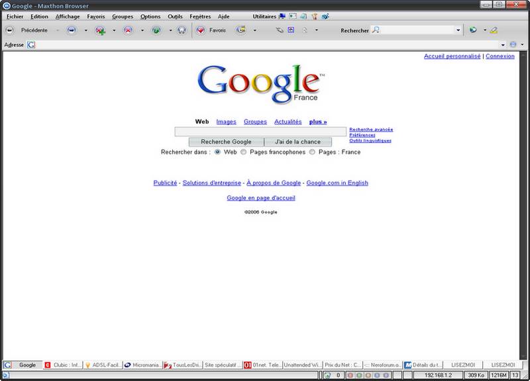Click the yellow highlighter icon in toolbar
Screen dimensions: 530x381
coord(494,30)
